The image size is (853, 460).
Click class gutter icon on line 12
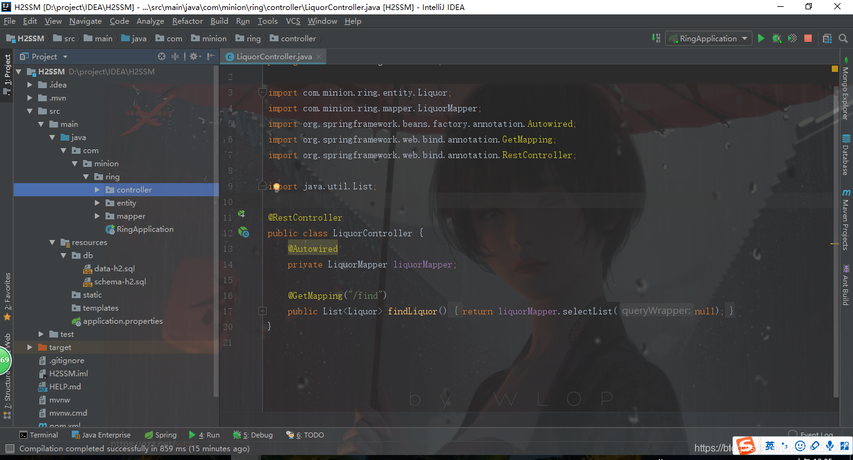pyautogui.click(x=244, y=232)
